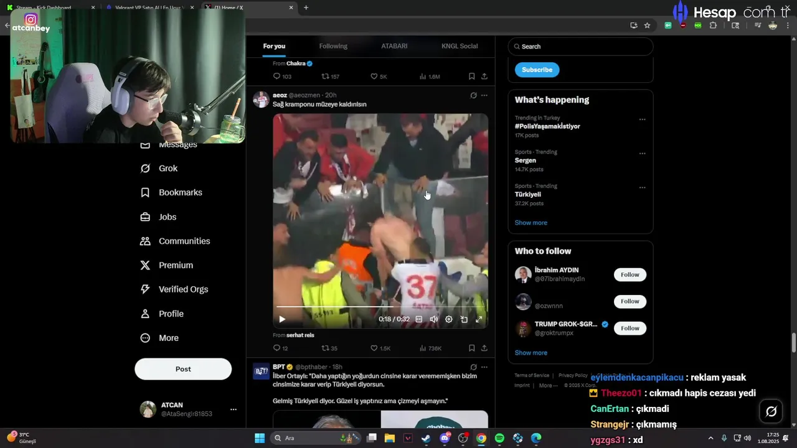Click the Grok icon on BPT tweet
This screenshot has width=797, height=448.
point(473,367)
